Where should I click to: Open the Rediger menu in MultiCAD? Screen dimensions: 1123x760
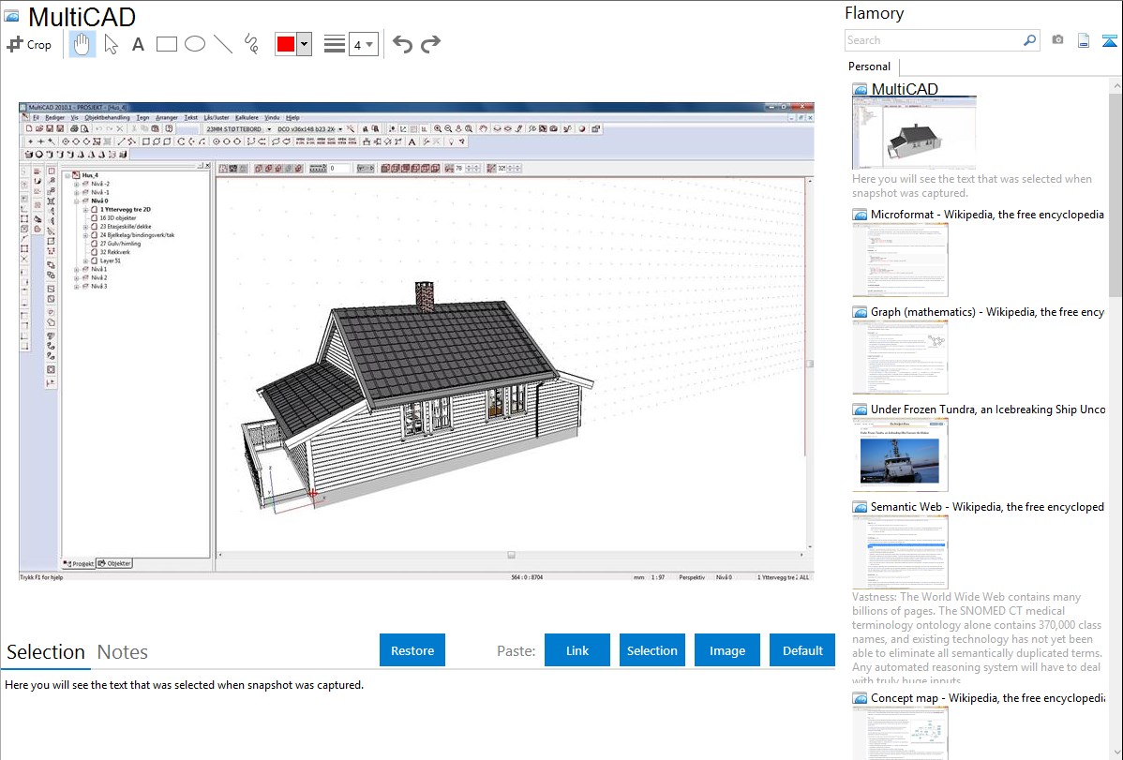54,117
